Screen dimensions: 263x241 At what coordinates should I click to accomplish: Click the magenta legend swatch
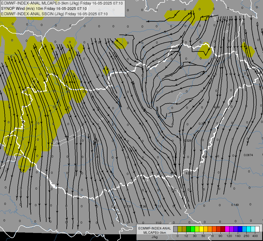(x=227, y=229)
